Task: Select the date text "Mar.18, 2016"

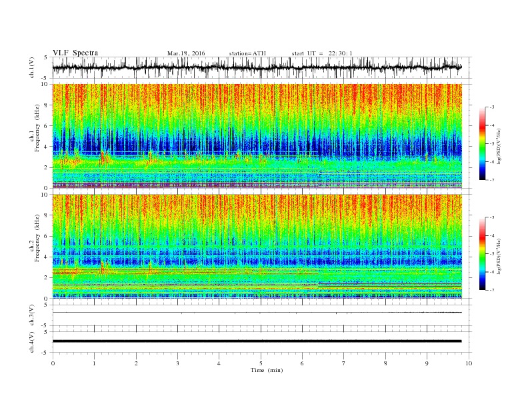Action: coord(186,53)
